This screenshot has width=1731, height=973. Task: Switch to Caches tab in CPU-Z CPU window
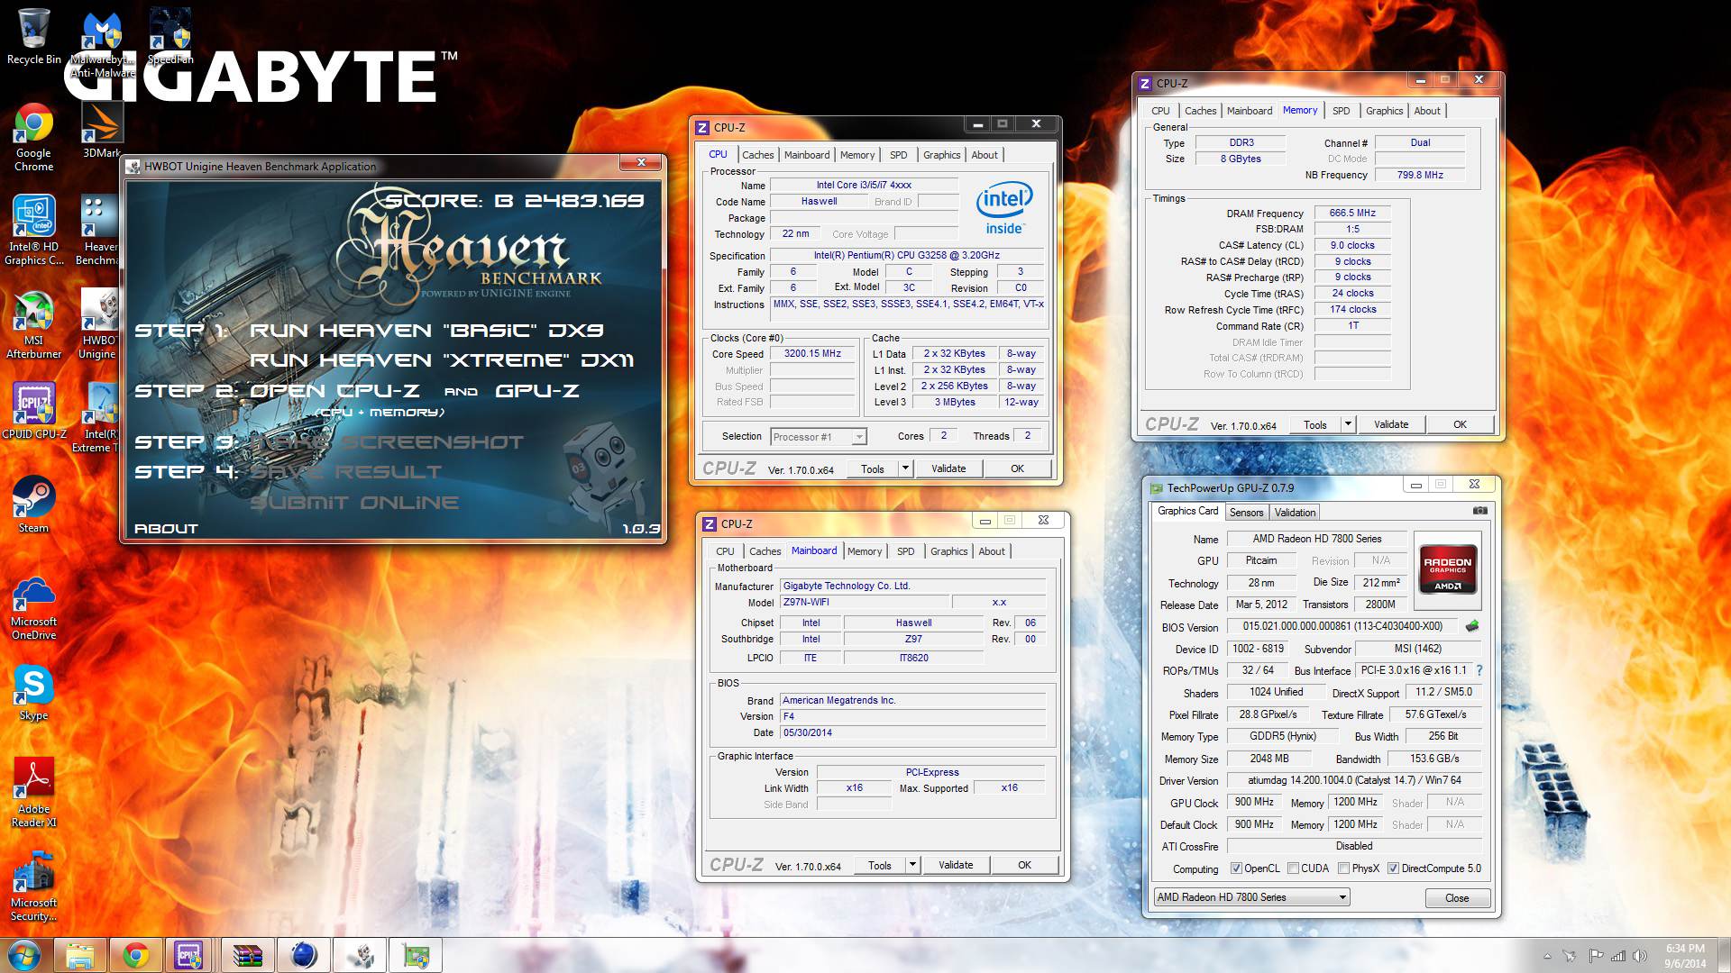757,155
